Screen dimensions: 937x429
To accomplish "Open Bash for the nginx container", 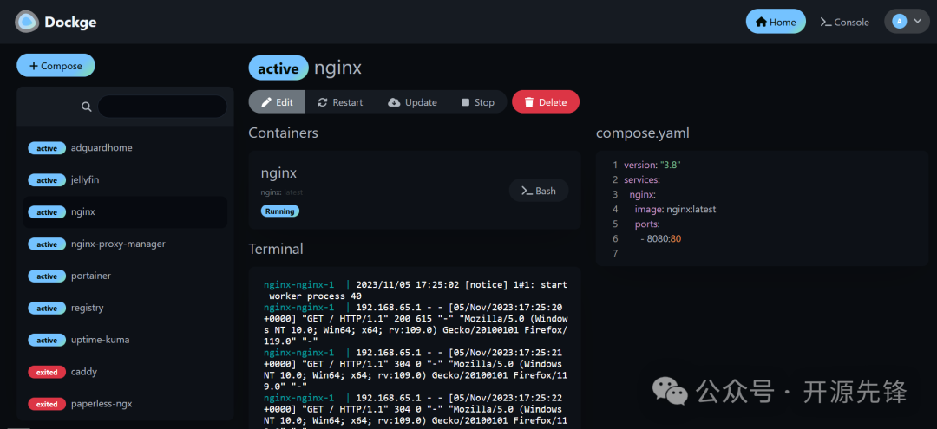I will (x=539, y=191).
